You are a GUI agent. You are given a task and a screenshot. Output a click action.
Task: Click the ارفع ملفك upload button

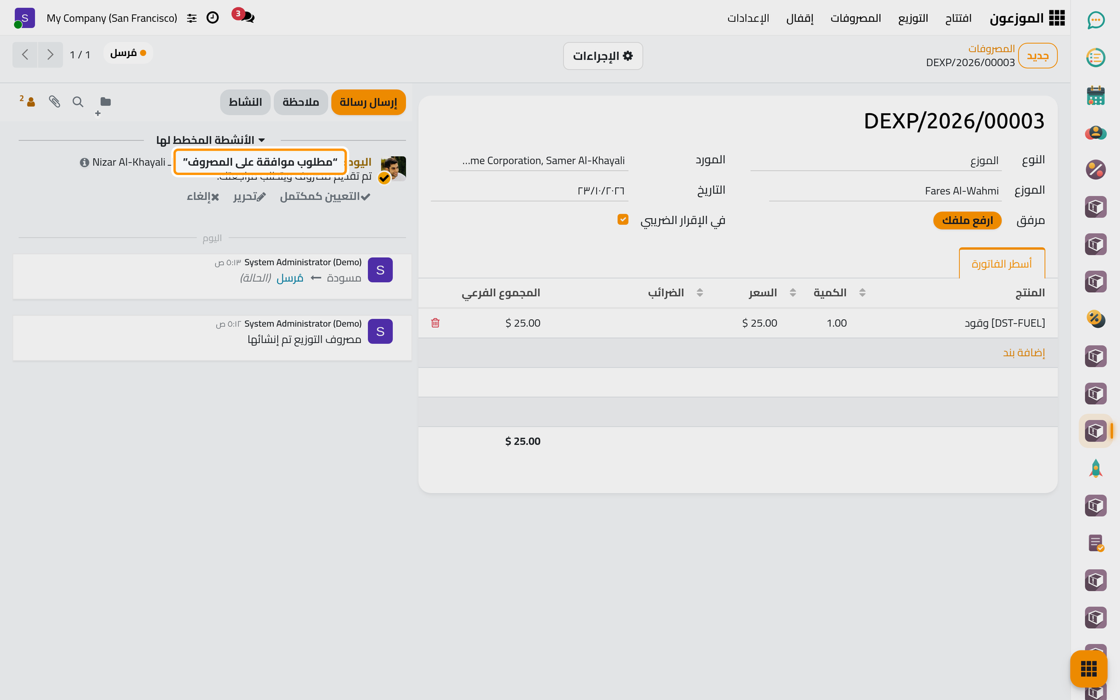tap(967, 220)
